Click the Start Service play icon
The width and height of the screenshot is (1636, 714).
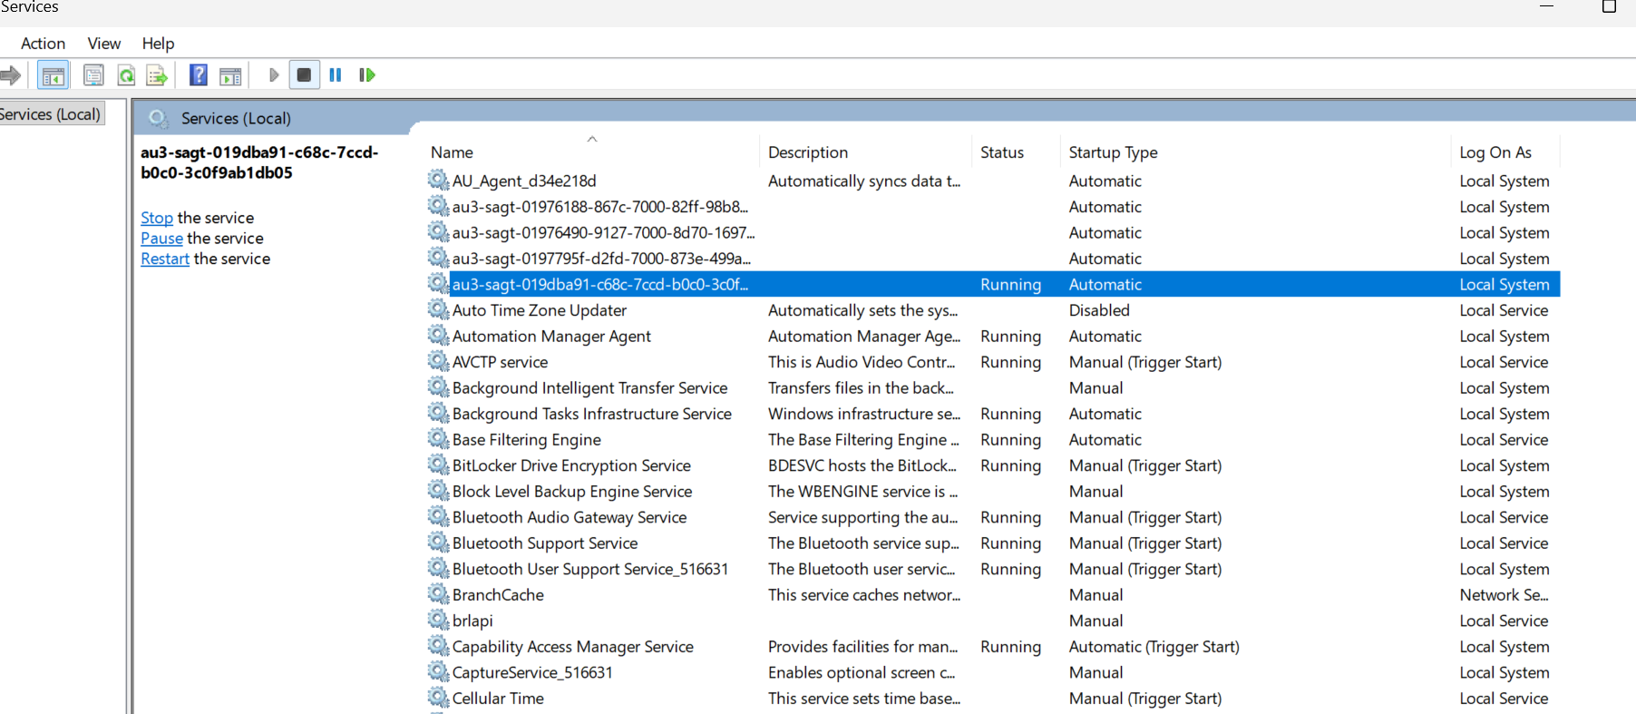pyautogui.click(x=274, y=75)
